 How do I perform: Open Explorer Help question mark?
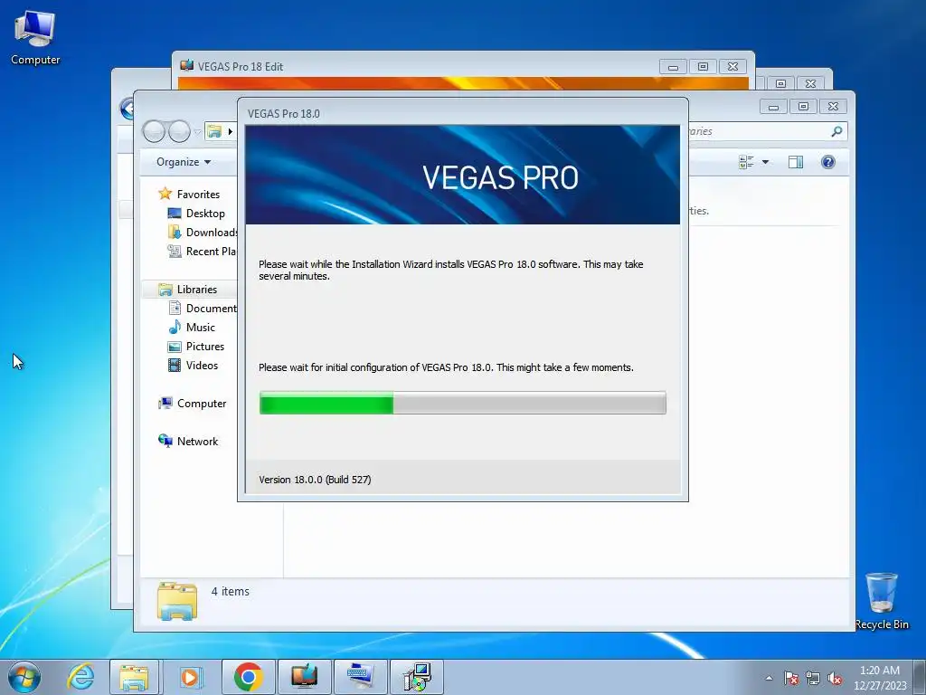(x=828, y=162)
